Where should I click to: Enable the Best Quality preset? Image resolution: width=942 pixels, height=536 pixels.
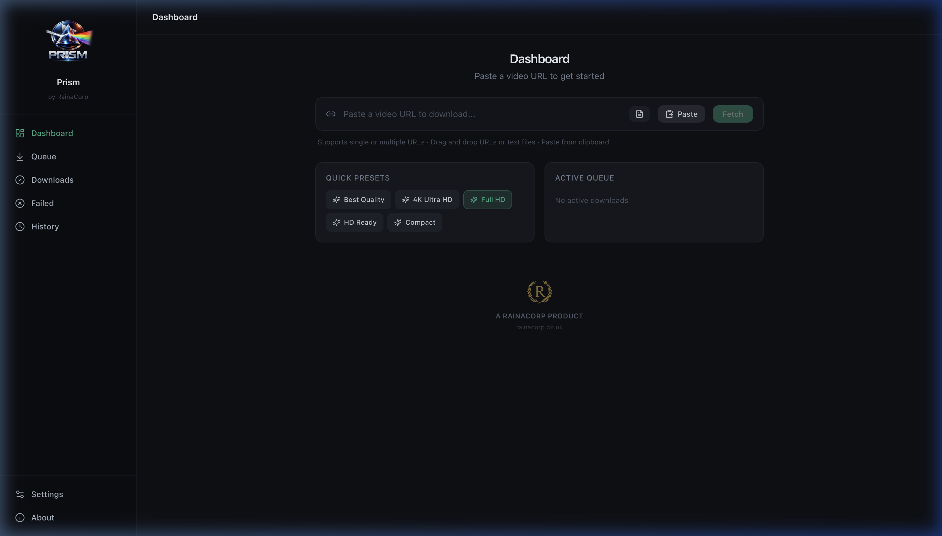coord(358,200)
